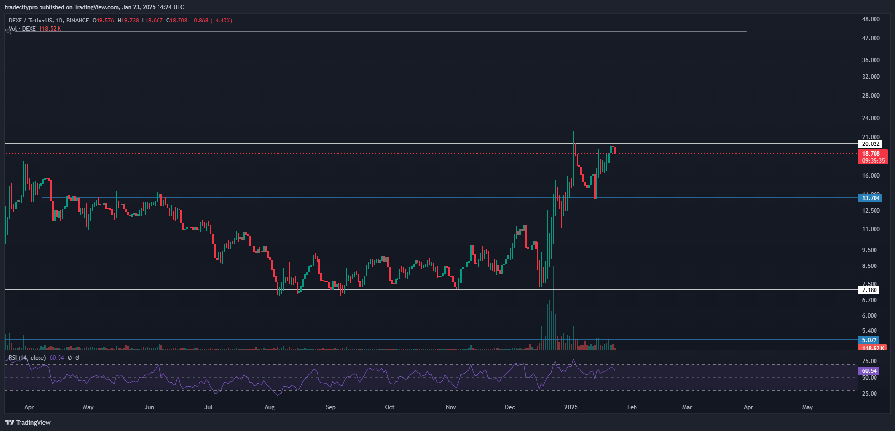The width and height of the screenshot is (895, 431).
Task: Click the Apr label on left of time axis
Action: [x=29, y=407]
